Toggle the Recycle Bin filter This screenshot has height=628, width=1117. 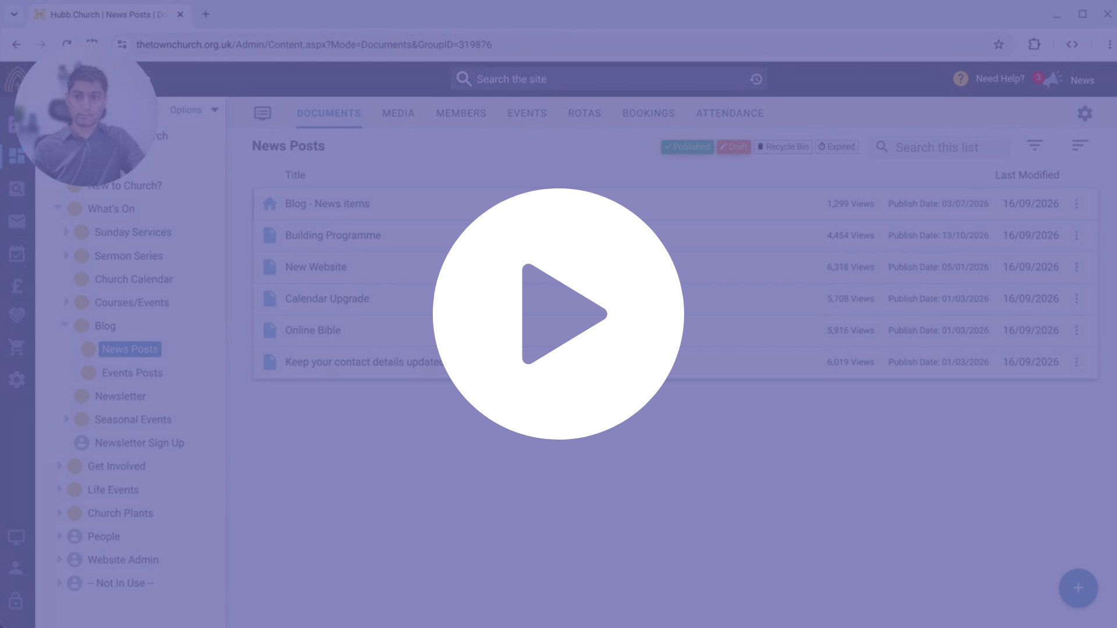tap(783, 147)
